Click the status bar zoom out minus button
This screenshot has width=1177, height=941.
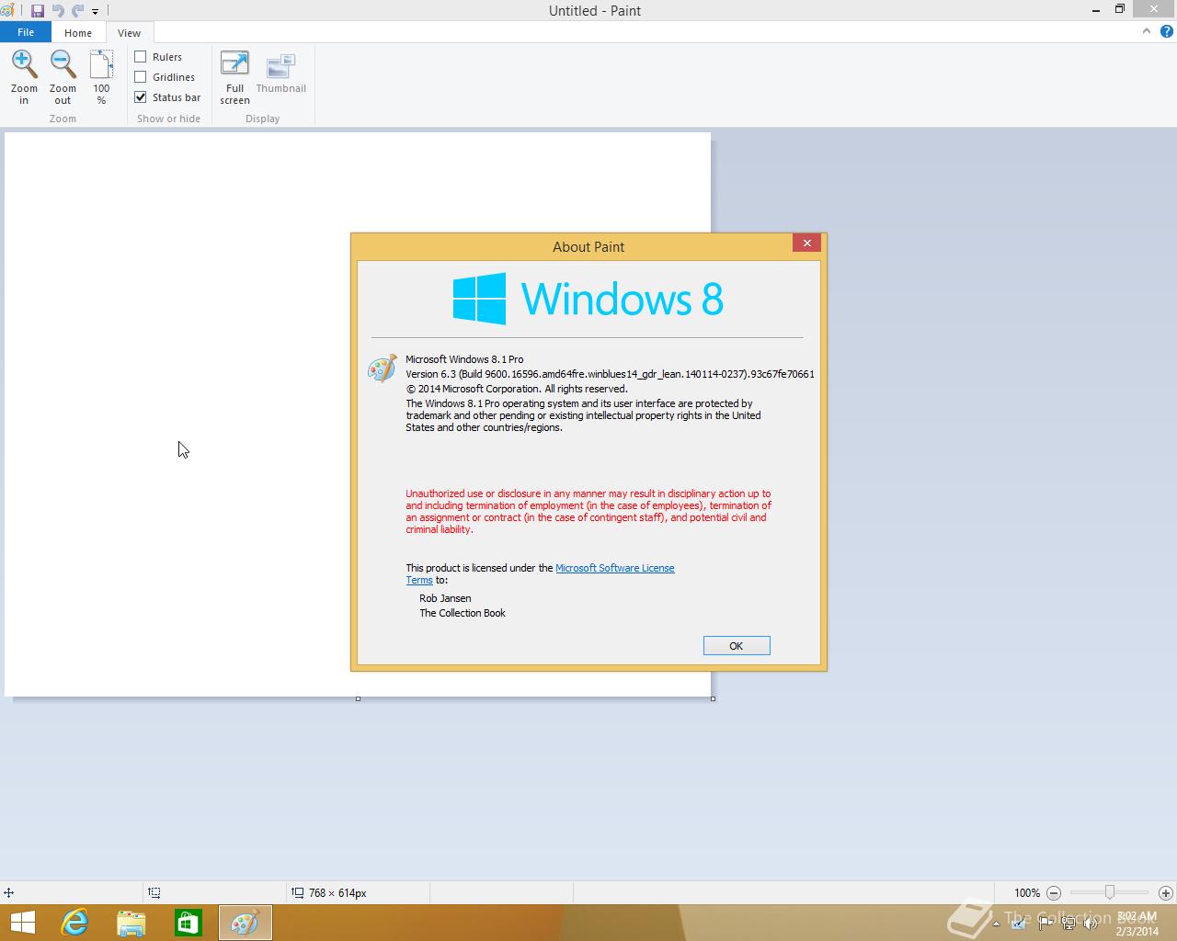[1054, 892]
